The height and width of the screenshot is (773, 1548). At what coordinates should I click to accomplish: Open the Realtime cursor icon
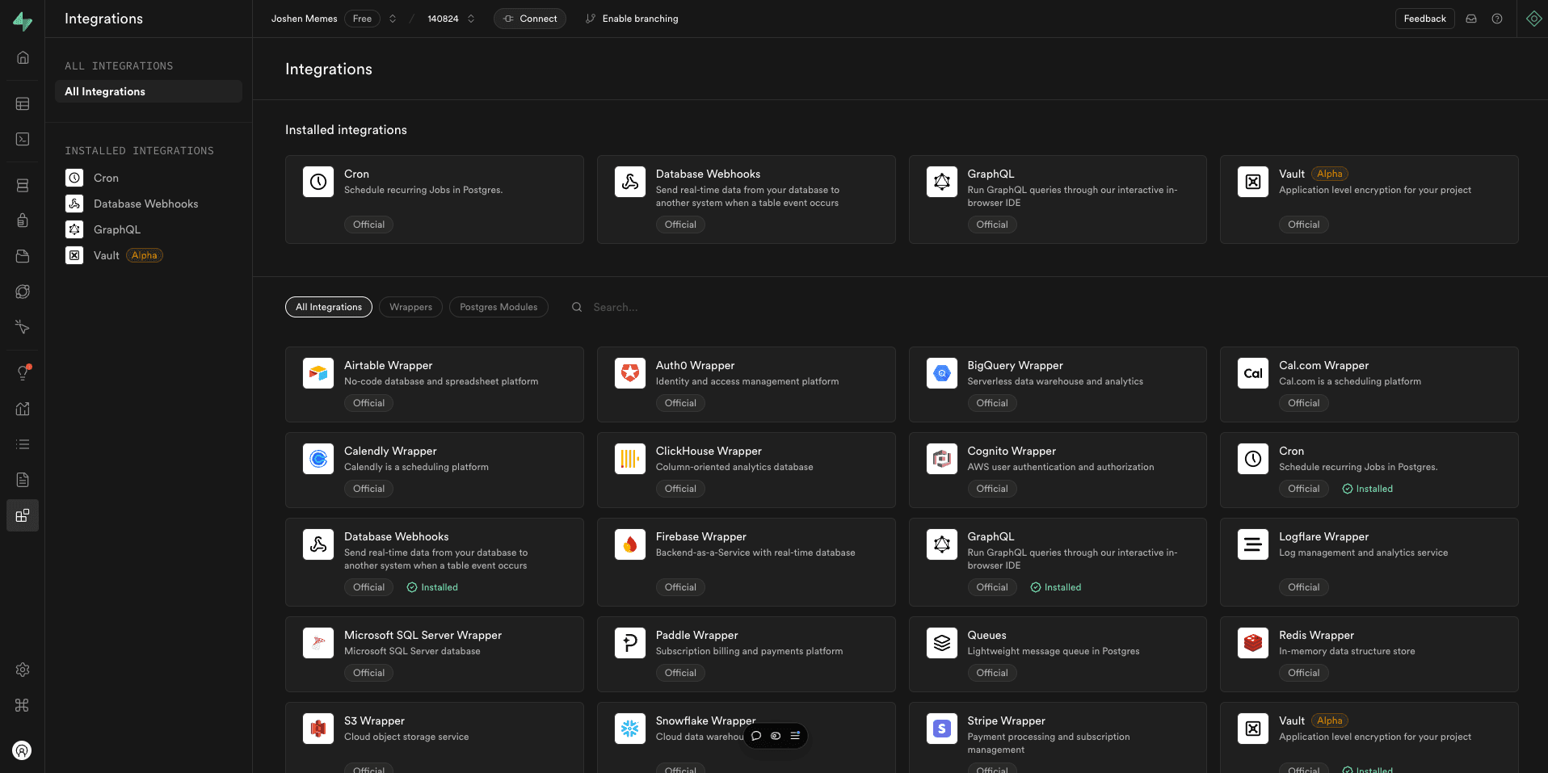[x=23, y=327]
